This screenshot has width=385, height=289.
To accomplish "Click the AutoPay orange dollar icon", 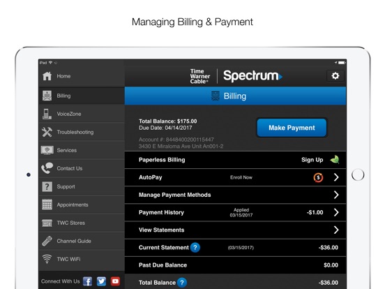I will [x=318, y=177].
